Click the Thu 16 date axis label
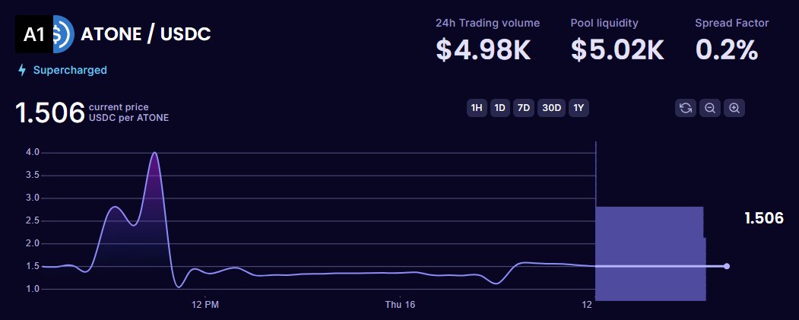The width and height of the screenshot is (799, 320). 400,305
